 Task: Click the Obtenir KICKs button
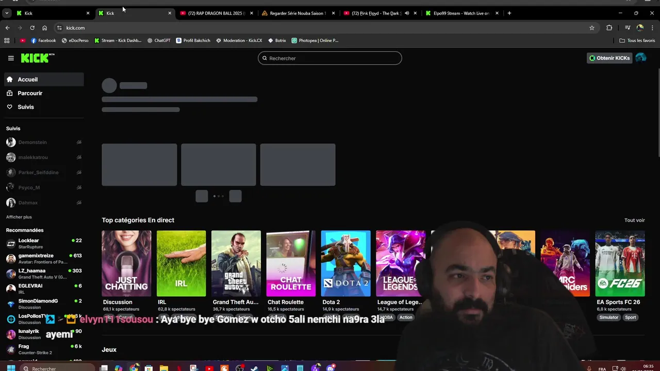tap(609, 58)
